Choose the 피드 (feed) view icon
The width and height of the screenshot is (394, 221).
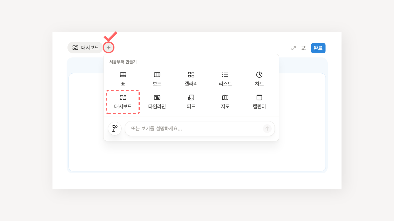(x=191, y=98)
